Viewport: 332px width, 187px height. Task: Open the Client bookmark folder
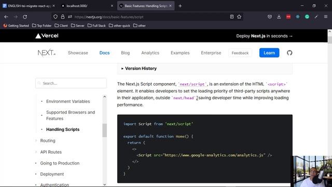61,25
